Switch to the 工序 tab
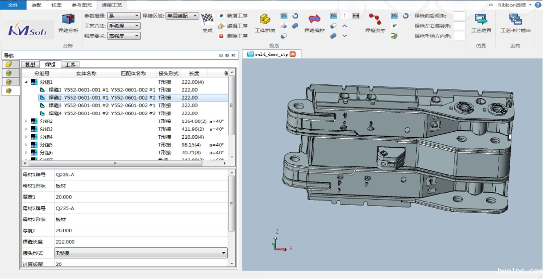543x279 pixels. coord(70,65)
